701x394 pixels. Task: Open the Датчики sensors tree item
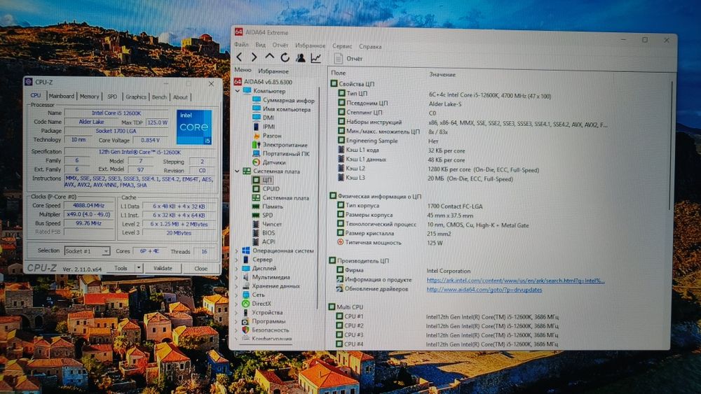268,162
